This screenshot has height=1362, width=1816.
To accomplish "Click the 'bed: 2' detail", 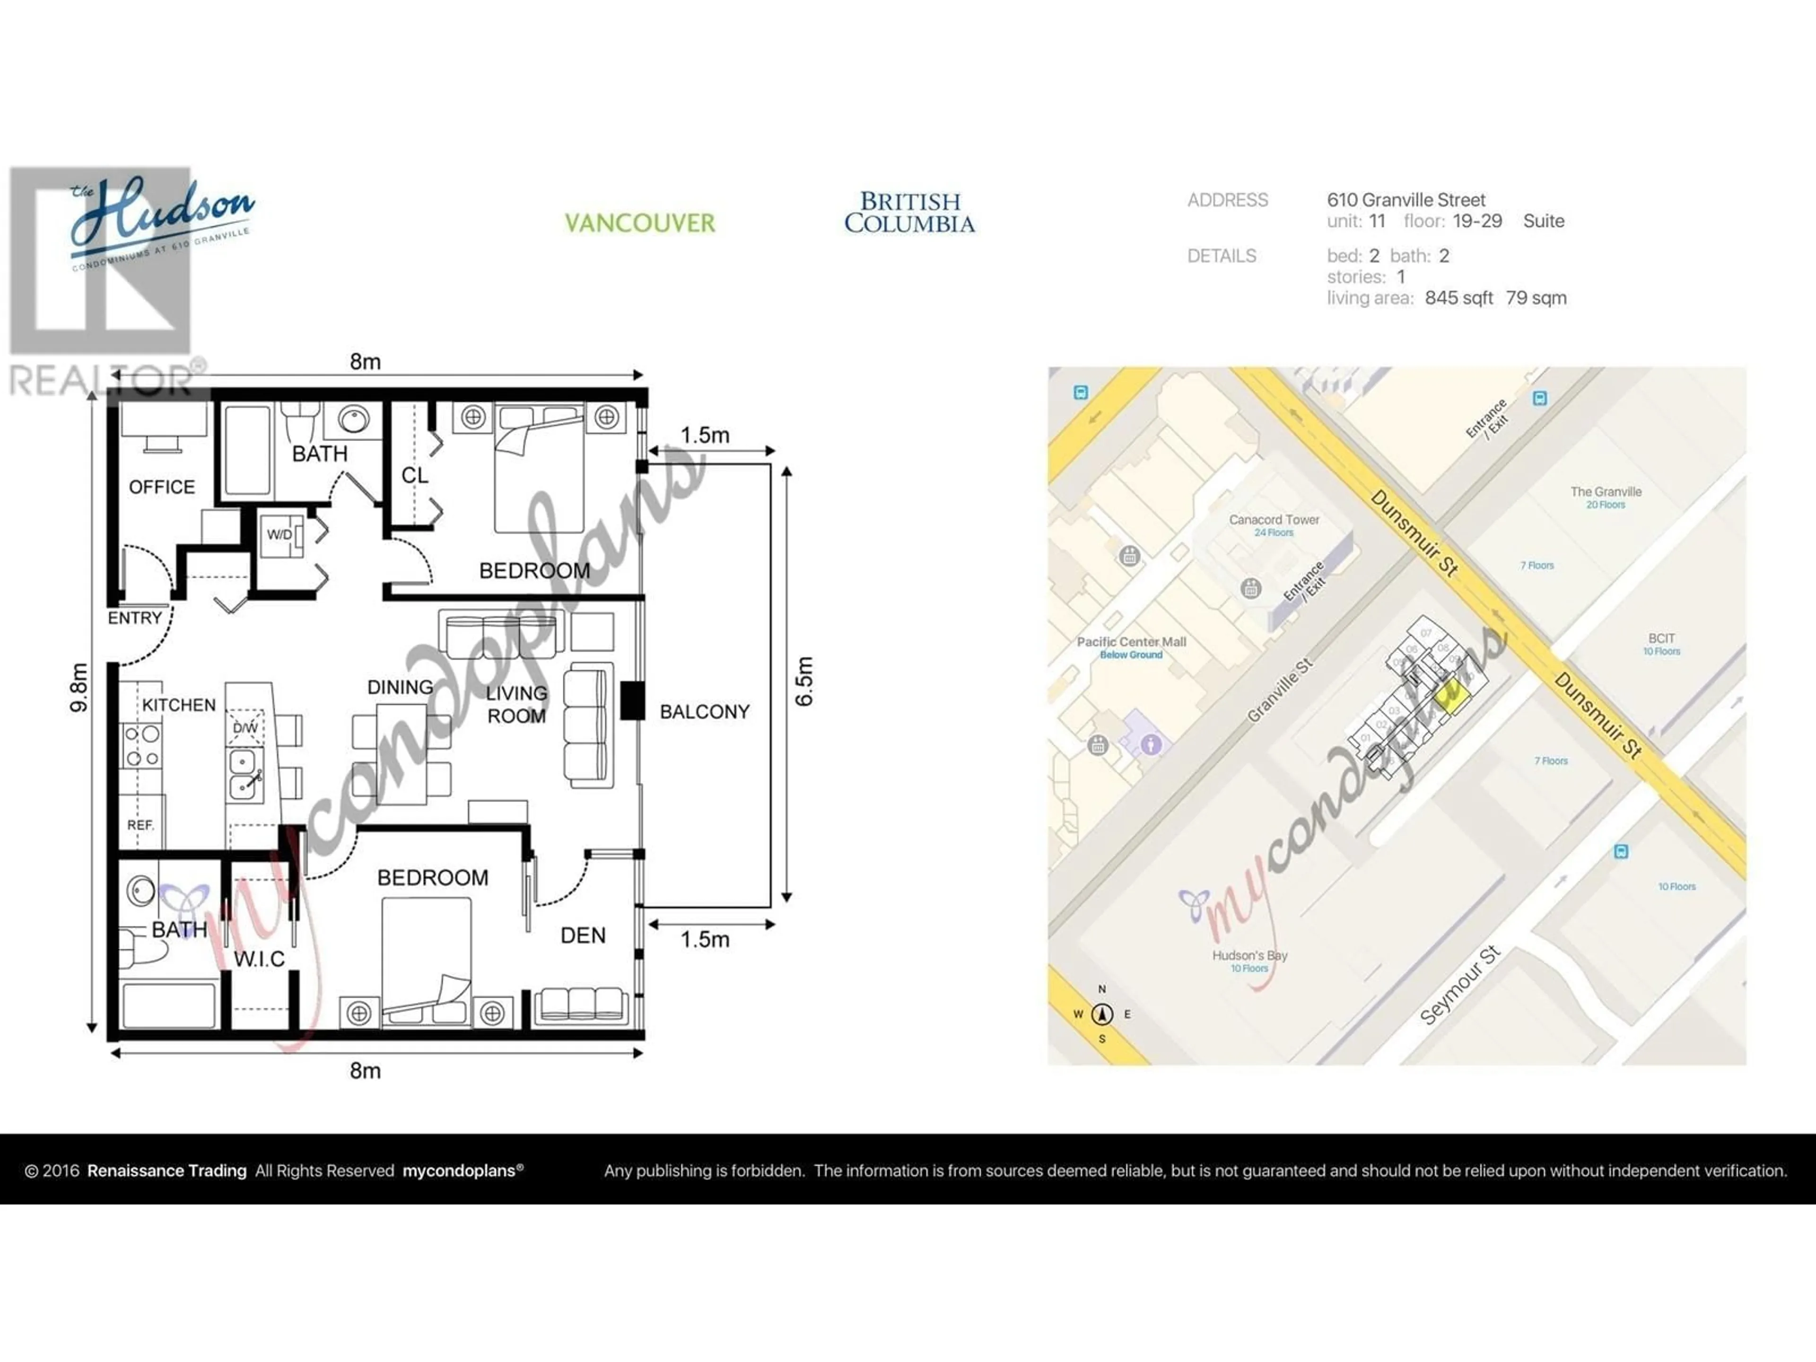I will pos(1353,255).
